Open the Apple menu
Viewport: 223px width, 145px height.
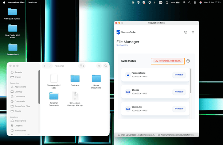4,3
